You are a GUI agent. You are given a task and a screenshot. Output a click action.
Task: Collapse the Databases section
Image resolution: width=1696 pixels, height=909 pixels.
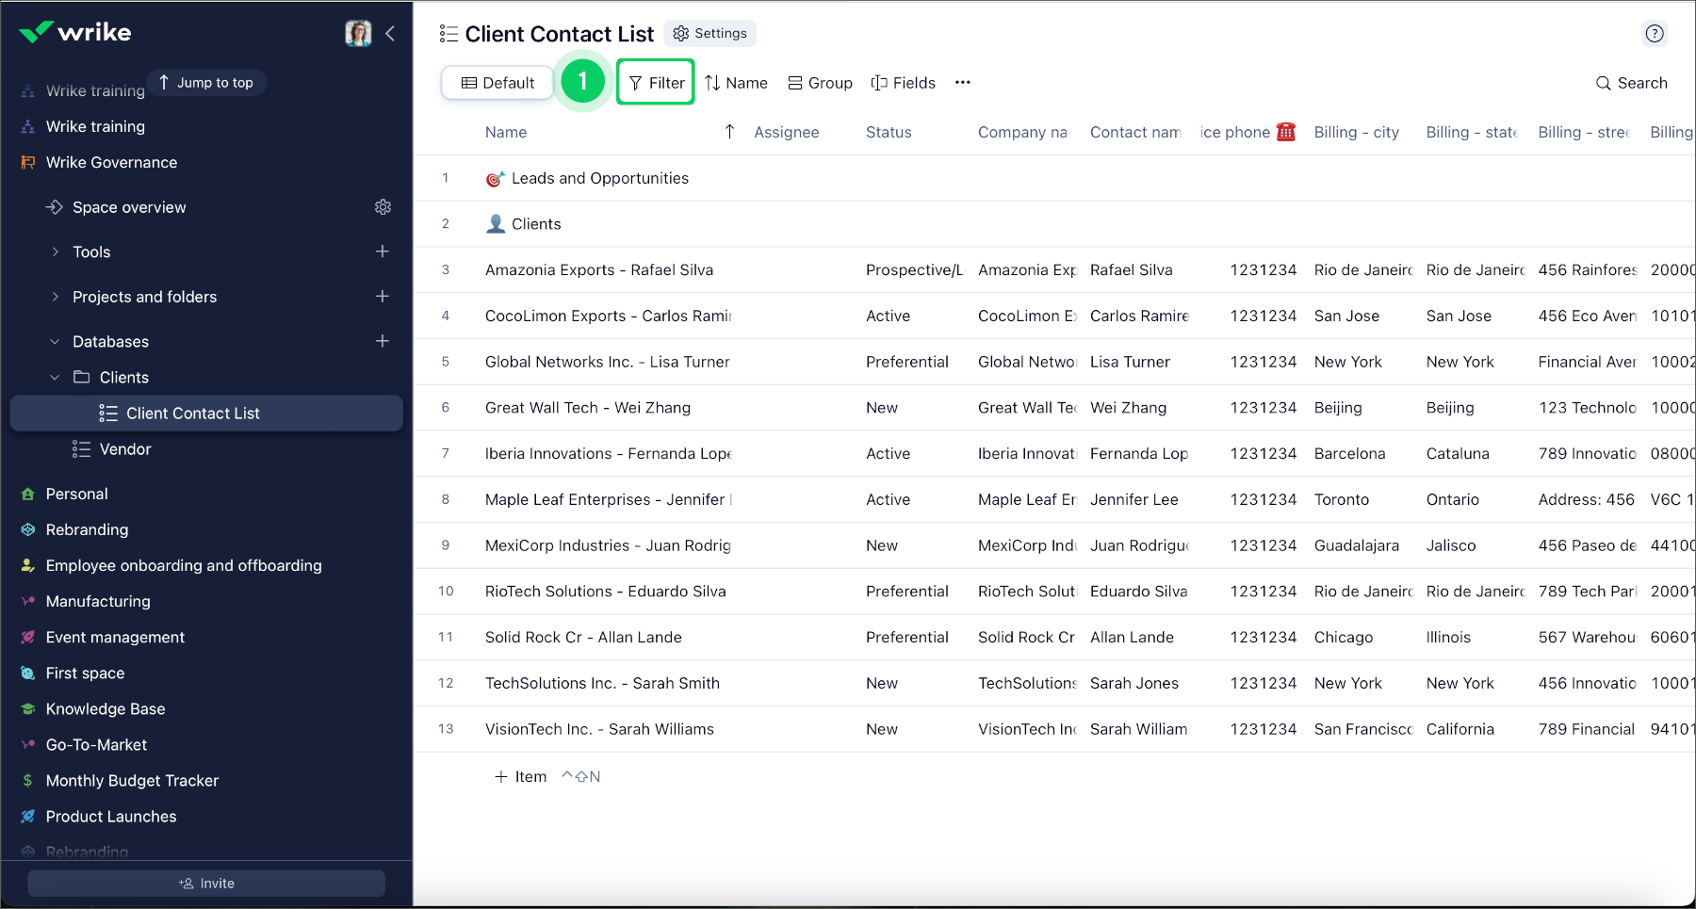tap(56, 341)
